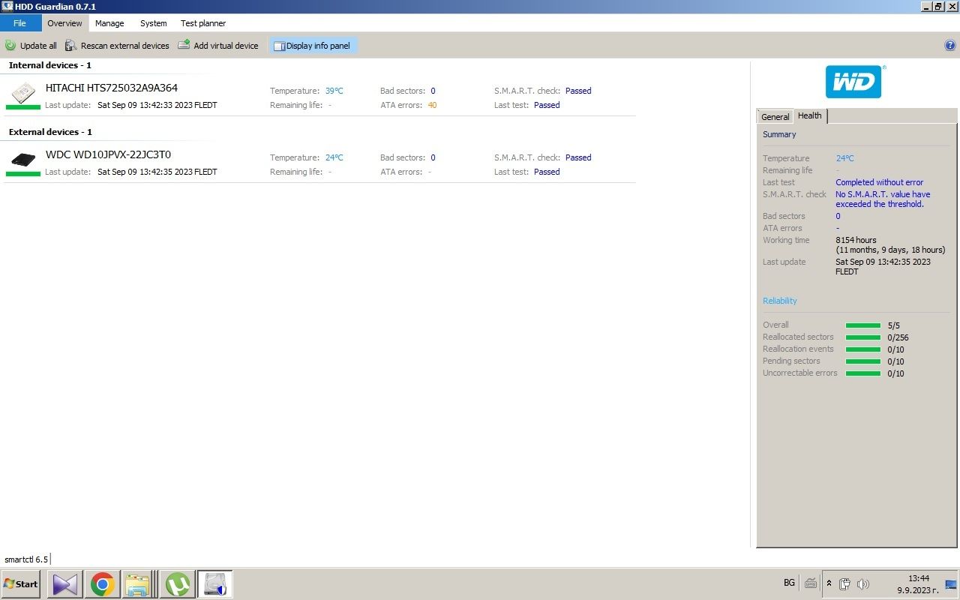Screen dimensions: 960x600
Task: Open the Visual Studio taskbar icon
Action: 65,583
